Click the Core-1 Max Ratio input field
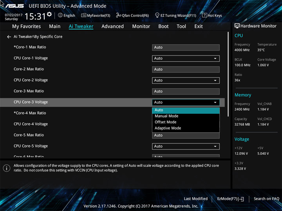 tap(186, 48)
